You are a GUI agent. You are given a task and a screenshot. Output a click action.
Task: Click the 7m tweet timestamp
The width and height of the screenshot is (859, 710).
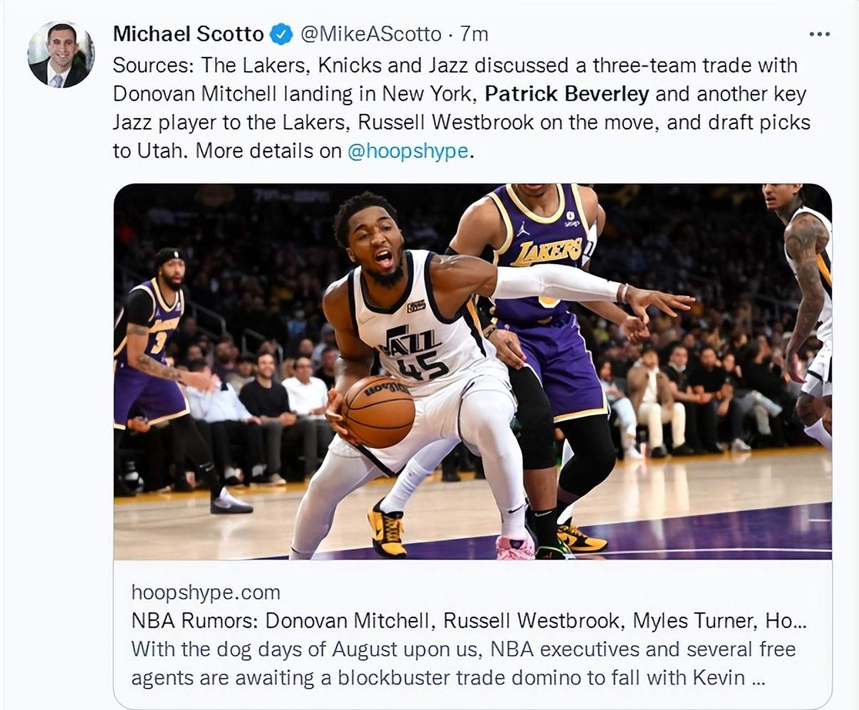coord(474,34)
